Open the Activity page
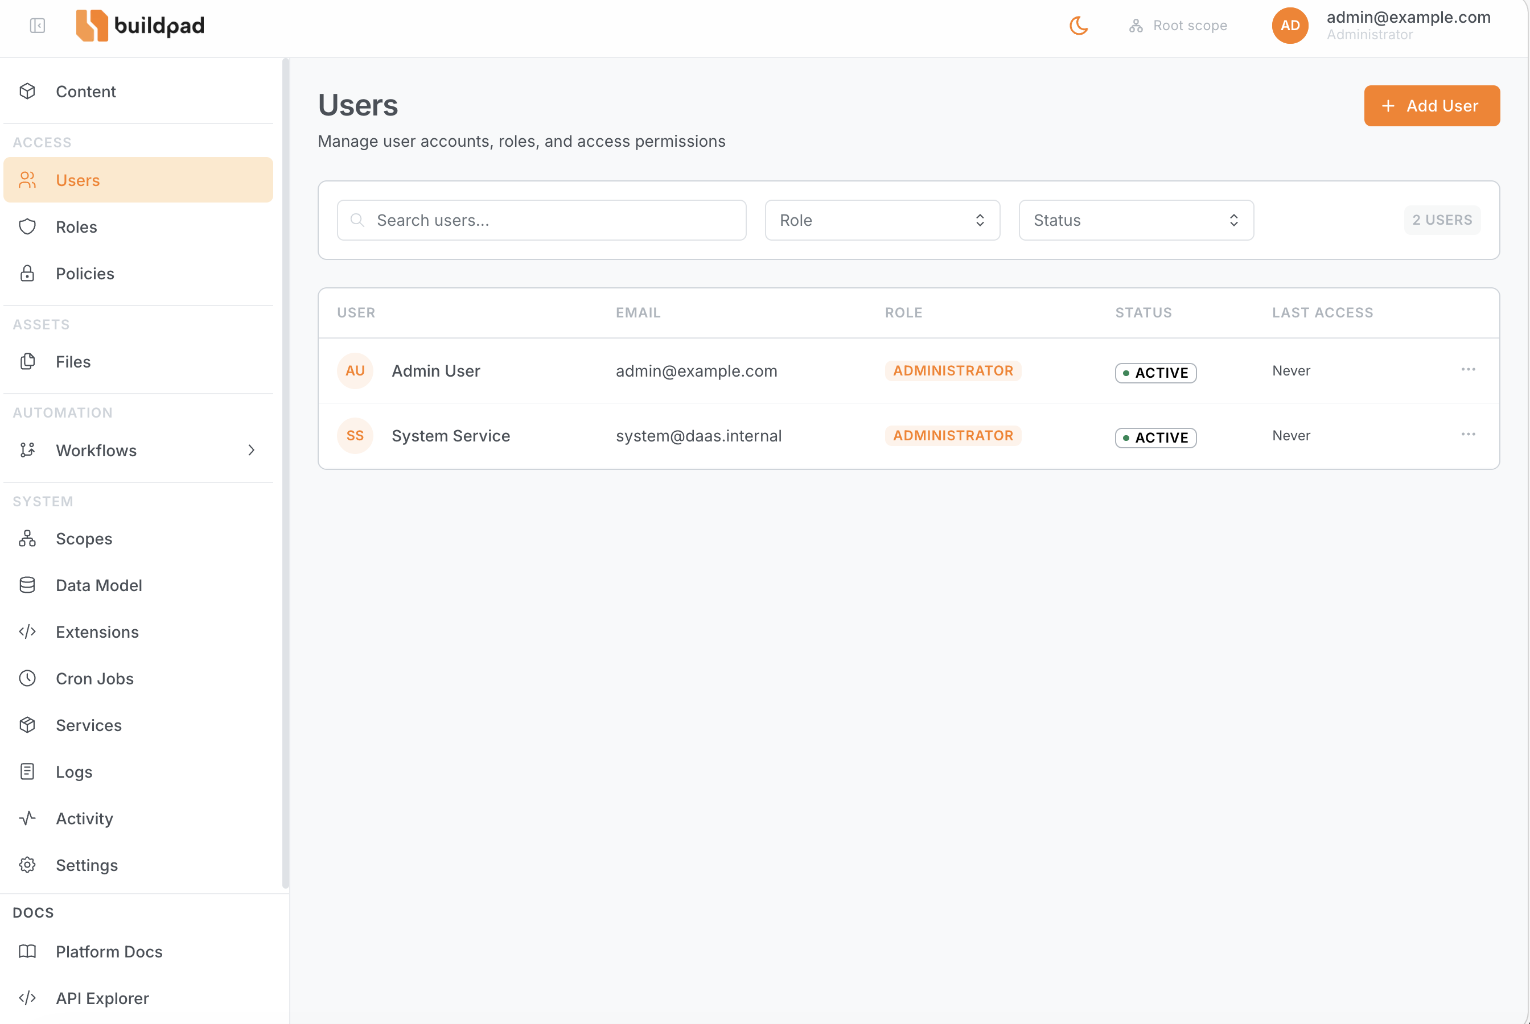1530x1024 pixels. (138, 818)
